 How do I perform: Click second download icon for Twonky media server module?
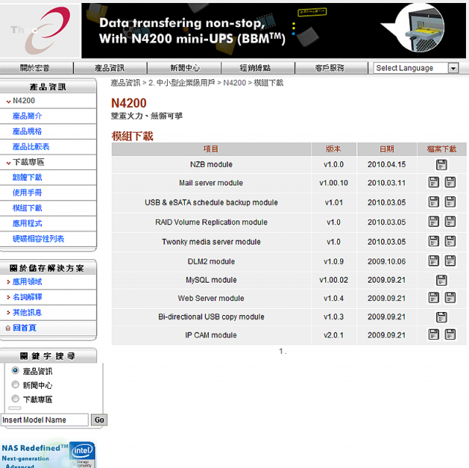point(450,241)
